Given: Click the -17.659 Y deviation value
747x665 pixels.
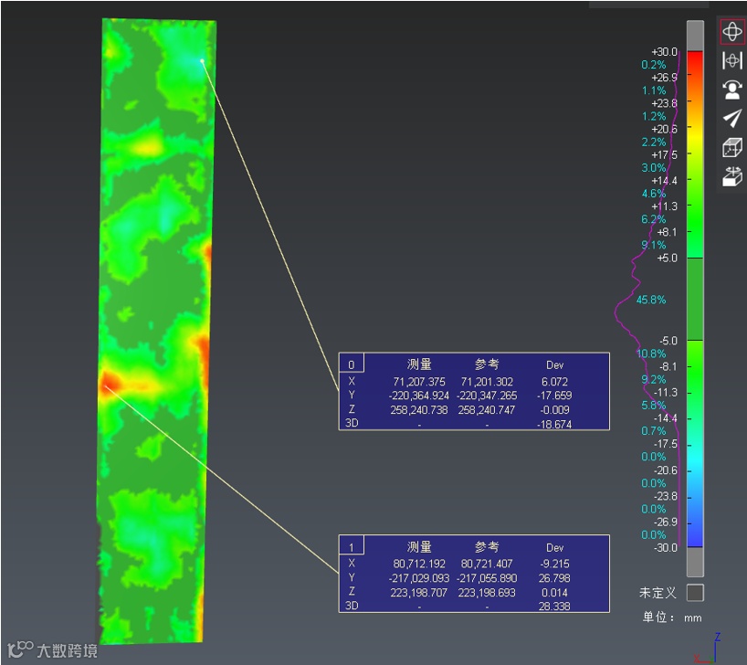Looking at the screenshot, I should pos(554,396).
